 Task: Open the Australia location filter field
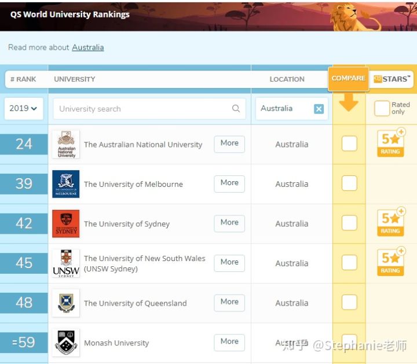[x=292, y=108]
